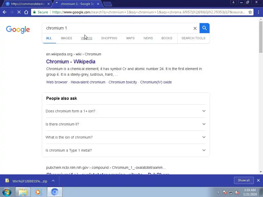Open the zip download options arrow

53,181
